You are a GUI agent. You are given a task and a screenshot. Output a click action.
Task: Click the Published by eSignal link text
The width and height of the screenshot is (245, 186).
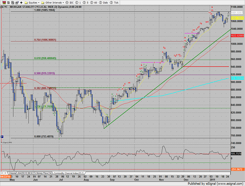[216, 184]
